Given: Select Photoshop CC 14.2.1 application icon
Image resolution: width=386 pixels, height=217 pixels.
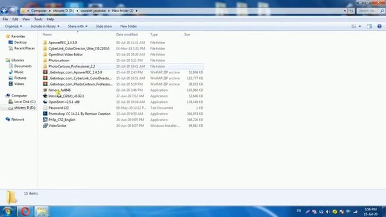Looking at the screenshot, I should (x=45, y=114).
